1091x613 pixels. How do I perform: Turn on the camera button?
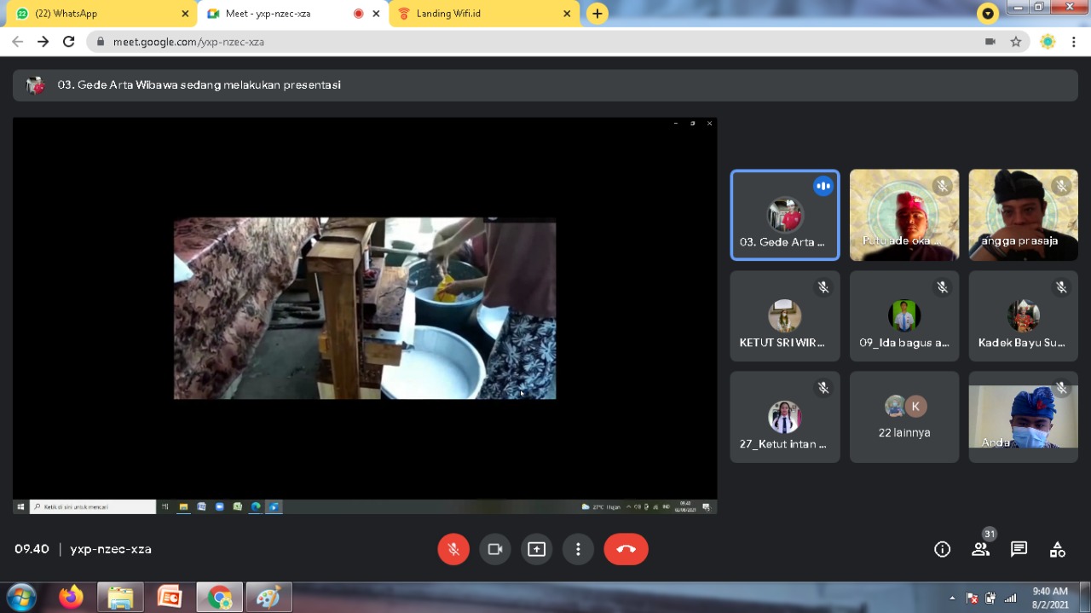495,549
